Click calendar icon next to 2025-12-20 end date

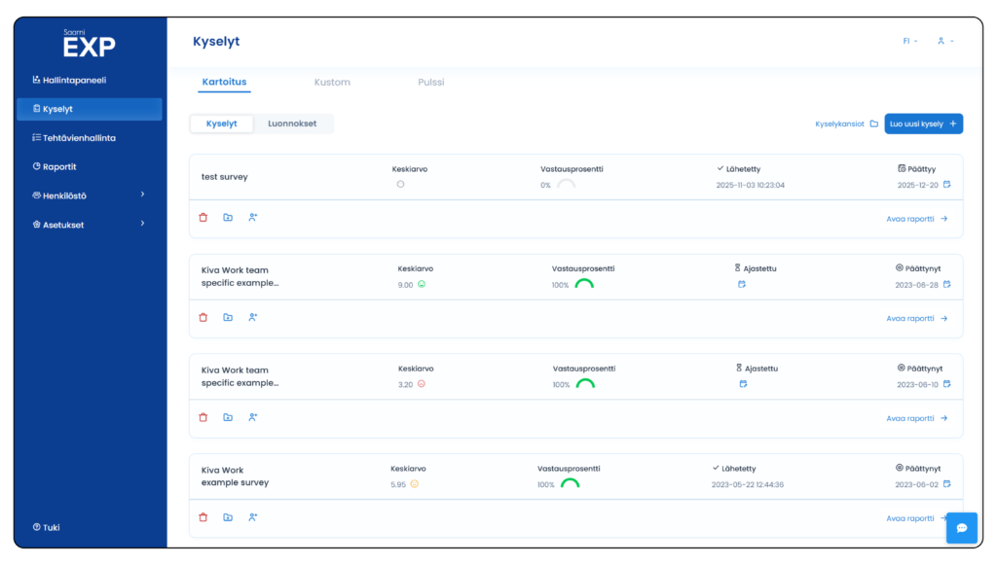point(946,185)
